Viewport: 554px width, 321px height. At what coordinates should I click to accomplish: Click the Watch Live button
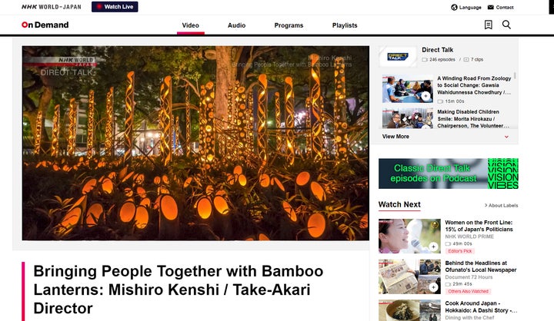tap(115, 7)
